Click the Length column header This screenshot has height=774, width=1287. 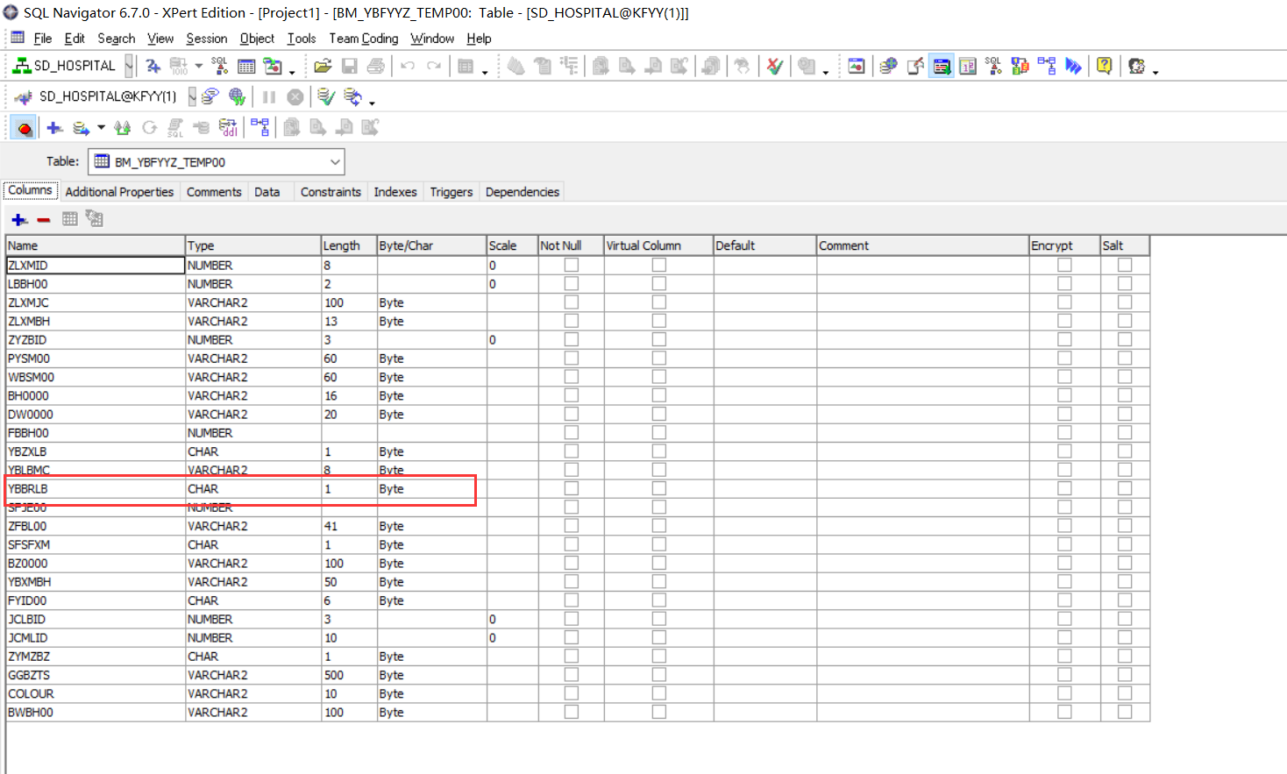[x=349, y=245]
